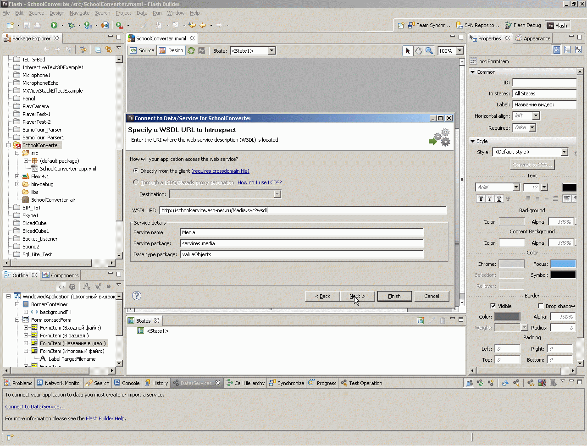The width and height of the screenshot is (587, 446).
Task: Select the zoom magnifier tool
Action: 429,51
